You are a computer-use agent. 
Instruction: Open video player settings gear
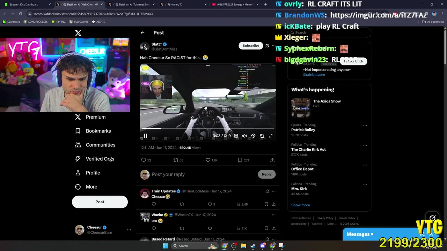pyautogui.click(x=253, y=136)
